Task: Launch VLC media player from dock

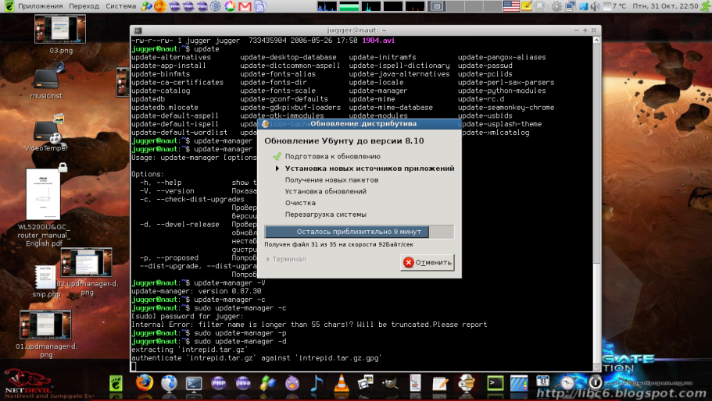Action: 341,383
